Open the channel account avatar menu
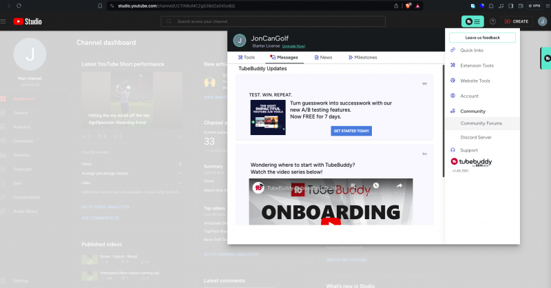 tap(542, 21)
